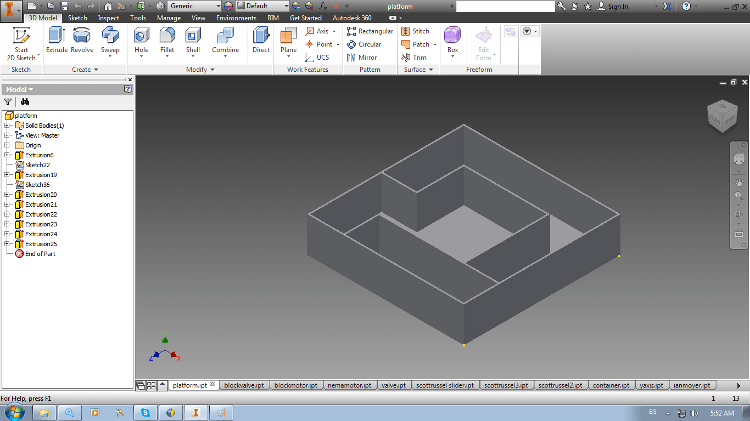Viewport: 750px width, 421px height.
Task: Click the appearance color wheel icon
Action: tap(228, 6)
